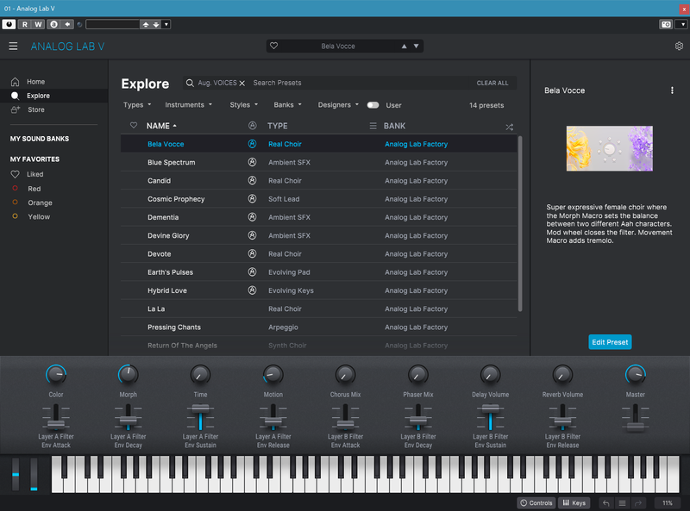Screen dimensions: 690x511
Task: Click the R automation read button
Action: click(25, 24)
